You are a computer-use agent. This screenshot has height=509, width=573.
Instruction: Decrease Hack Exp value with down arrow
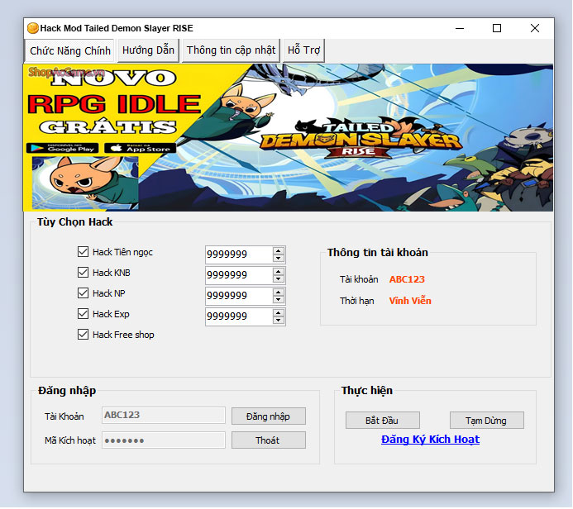click(x=279, y=321)
